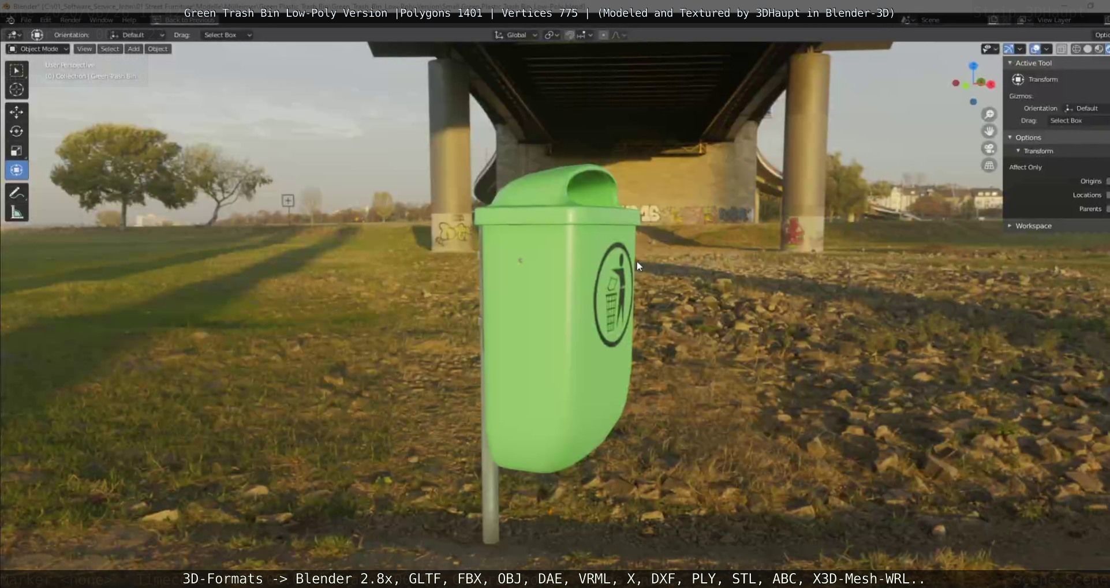Open sidebar Orientation Default dropdown

click(1086, 108)
